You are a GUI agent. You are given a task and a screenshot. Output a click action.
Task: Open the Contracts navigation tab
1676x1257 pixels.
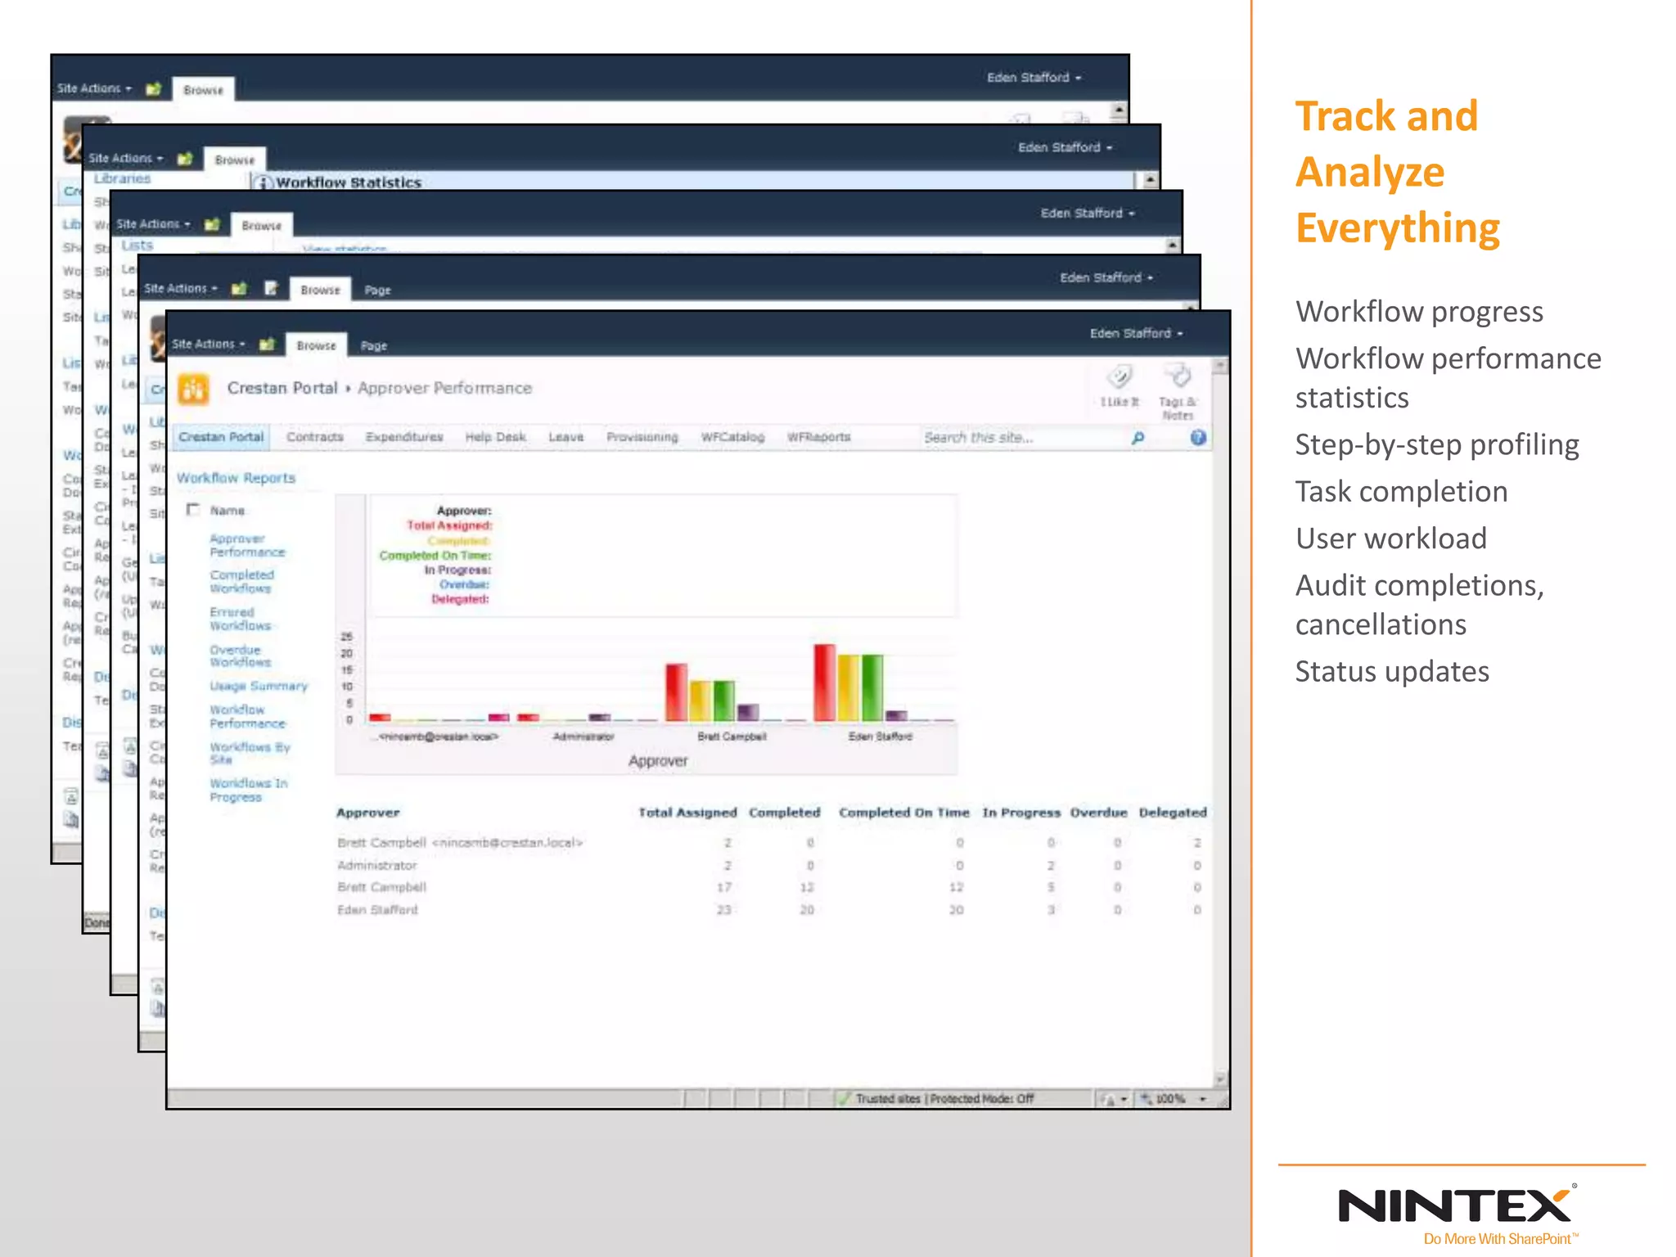[315, 438]
